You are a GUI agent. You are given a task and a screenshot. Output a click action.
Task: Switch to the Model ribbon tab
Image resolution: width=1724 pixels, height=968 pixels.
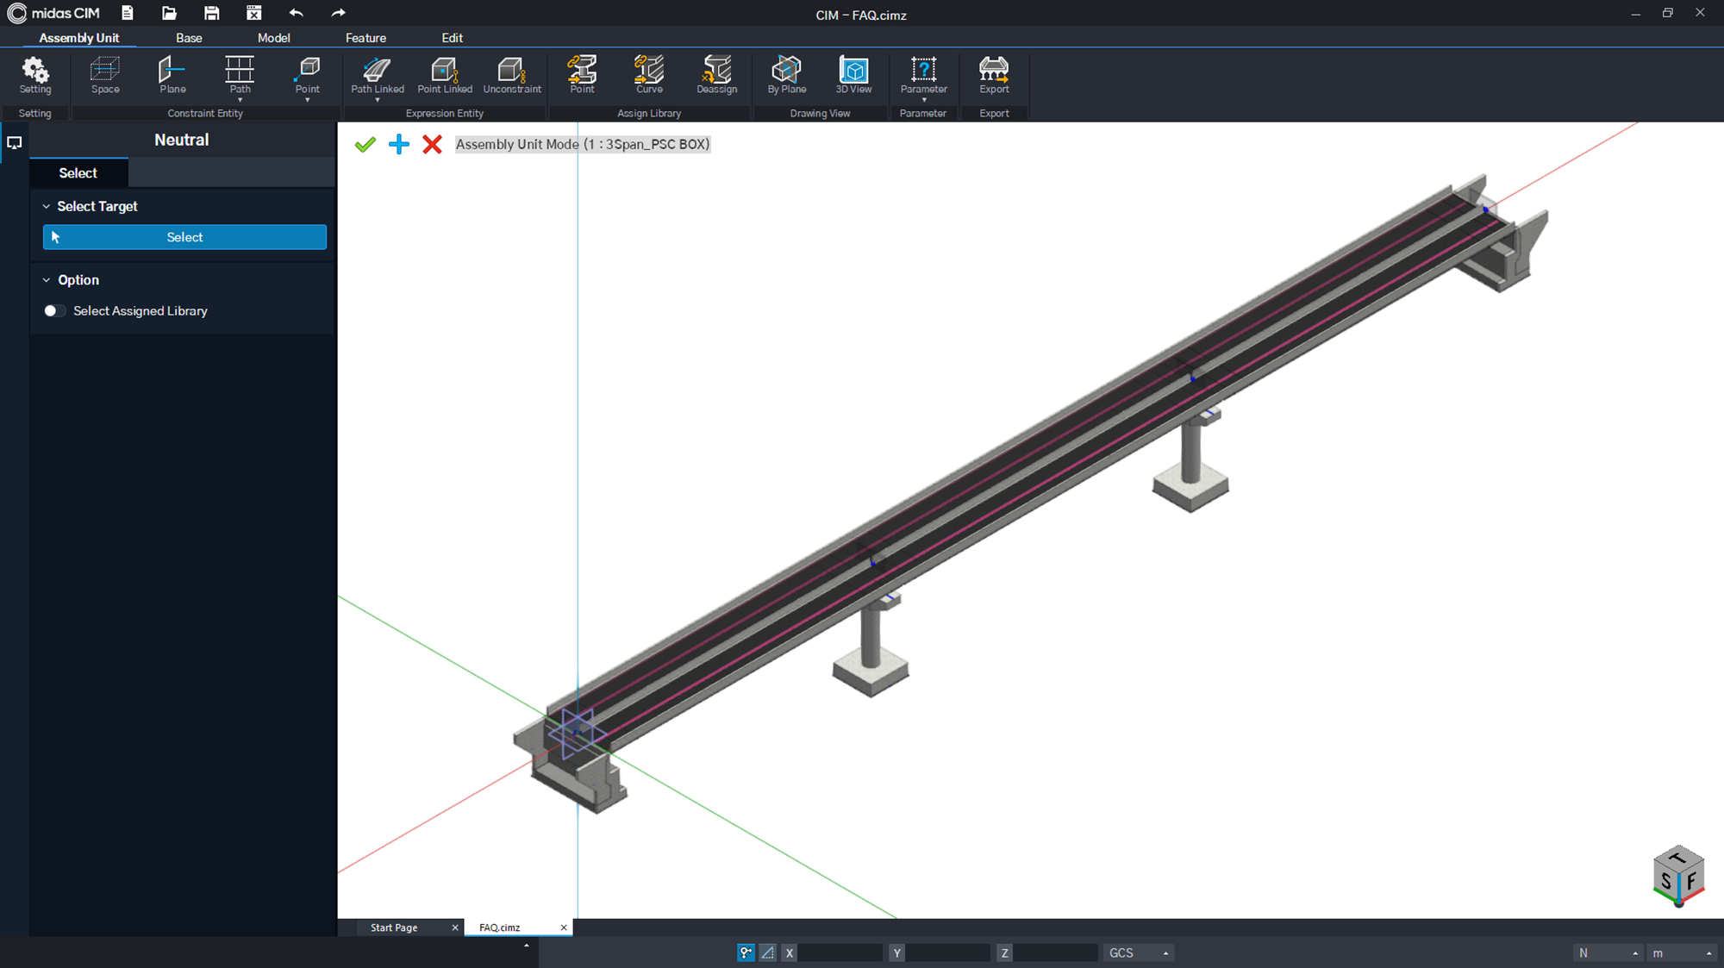click(x=273, y=38)
